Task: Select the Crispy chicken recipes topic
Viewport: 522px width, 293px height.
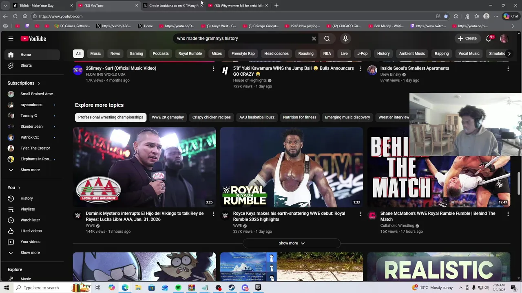Action: [212, 117]
